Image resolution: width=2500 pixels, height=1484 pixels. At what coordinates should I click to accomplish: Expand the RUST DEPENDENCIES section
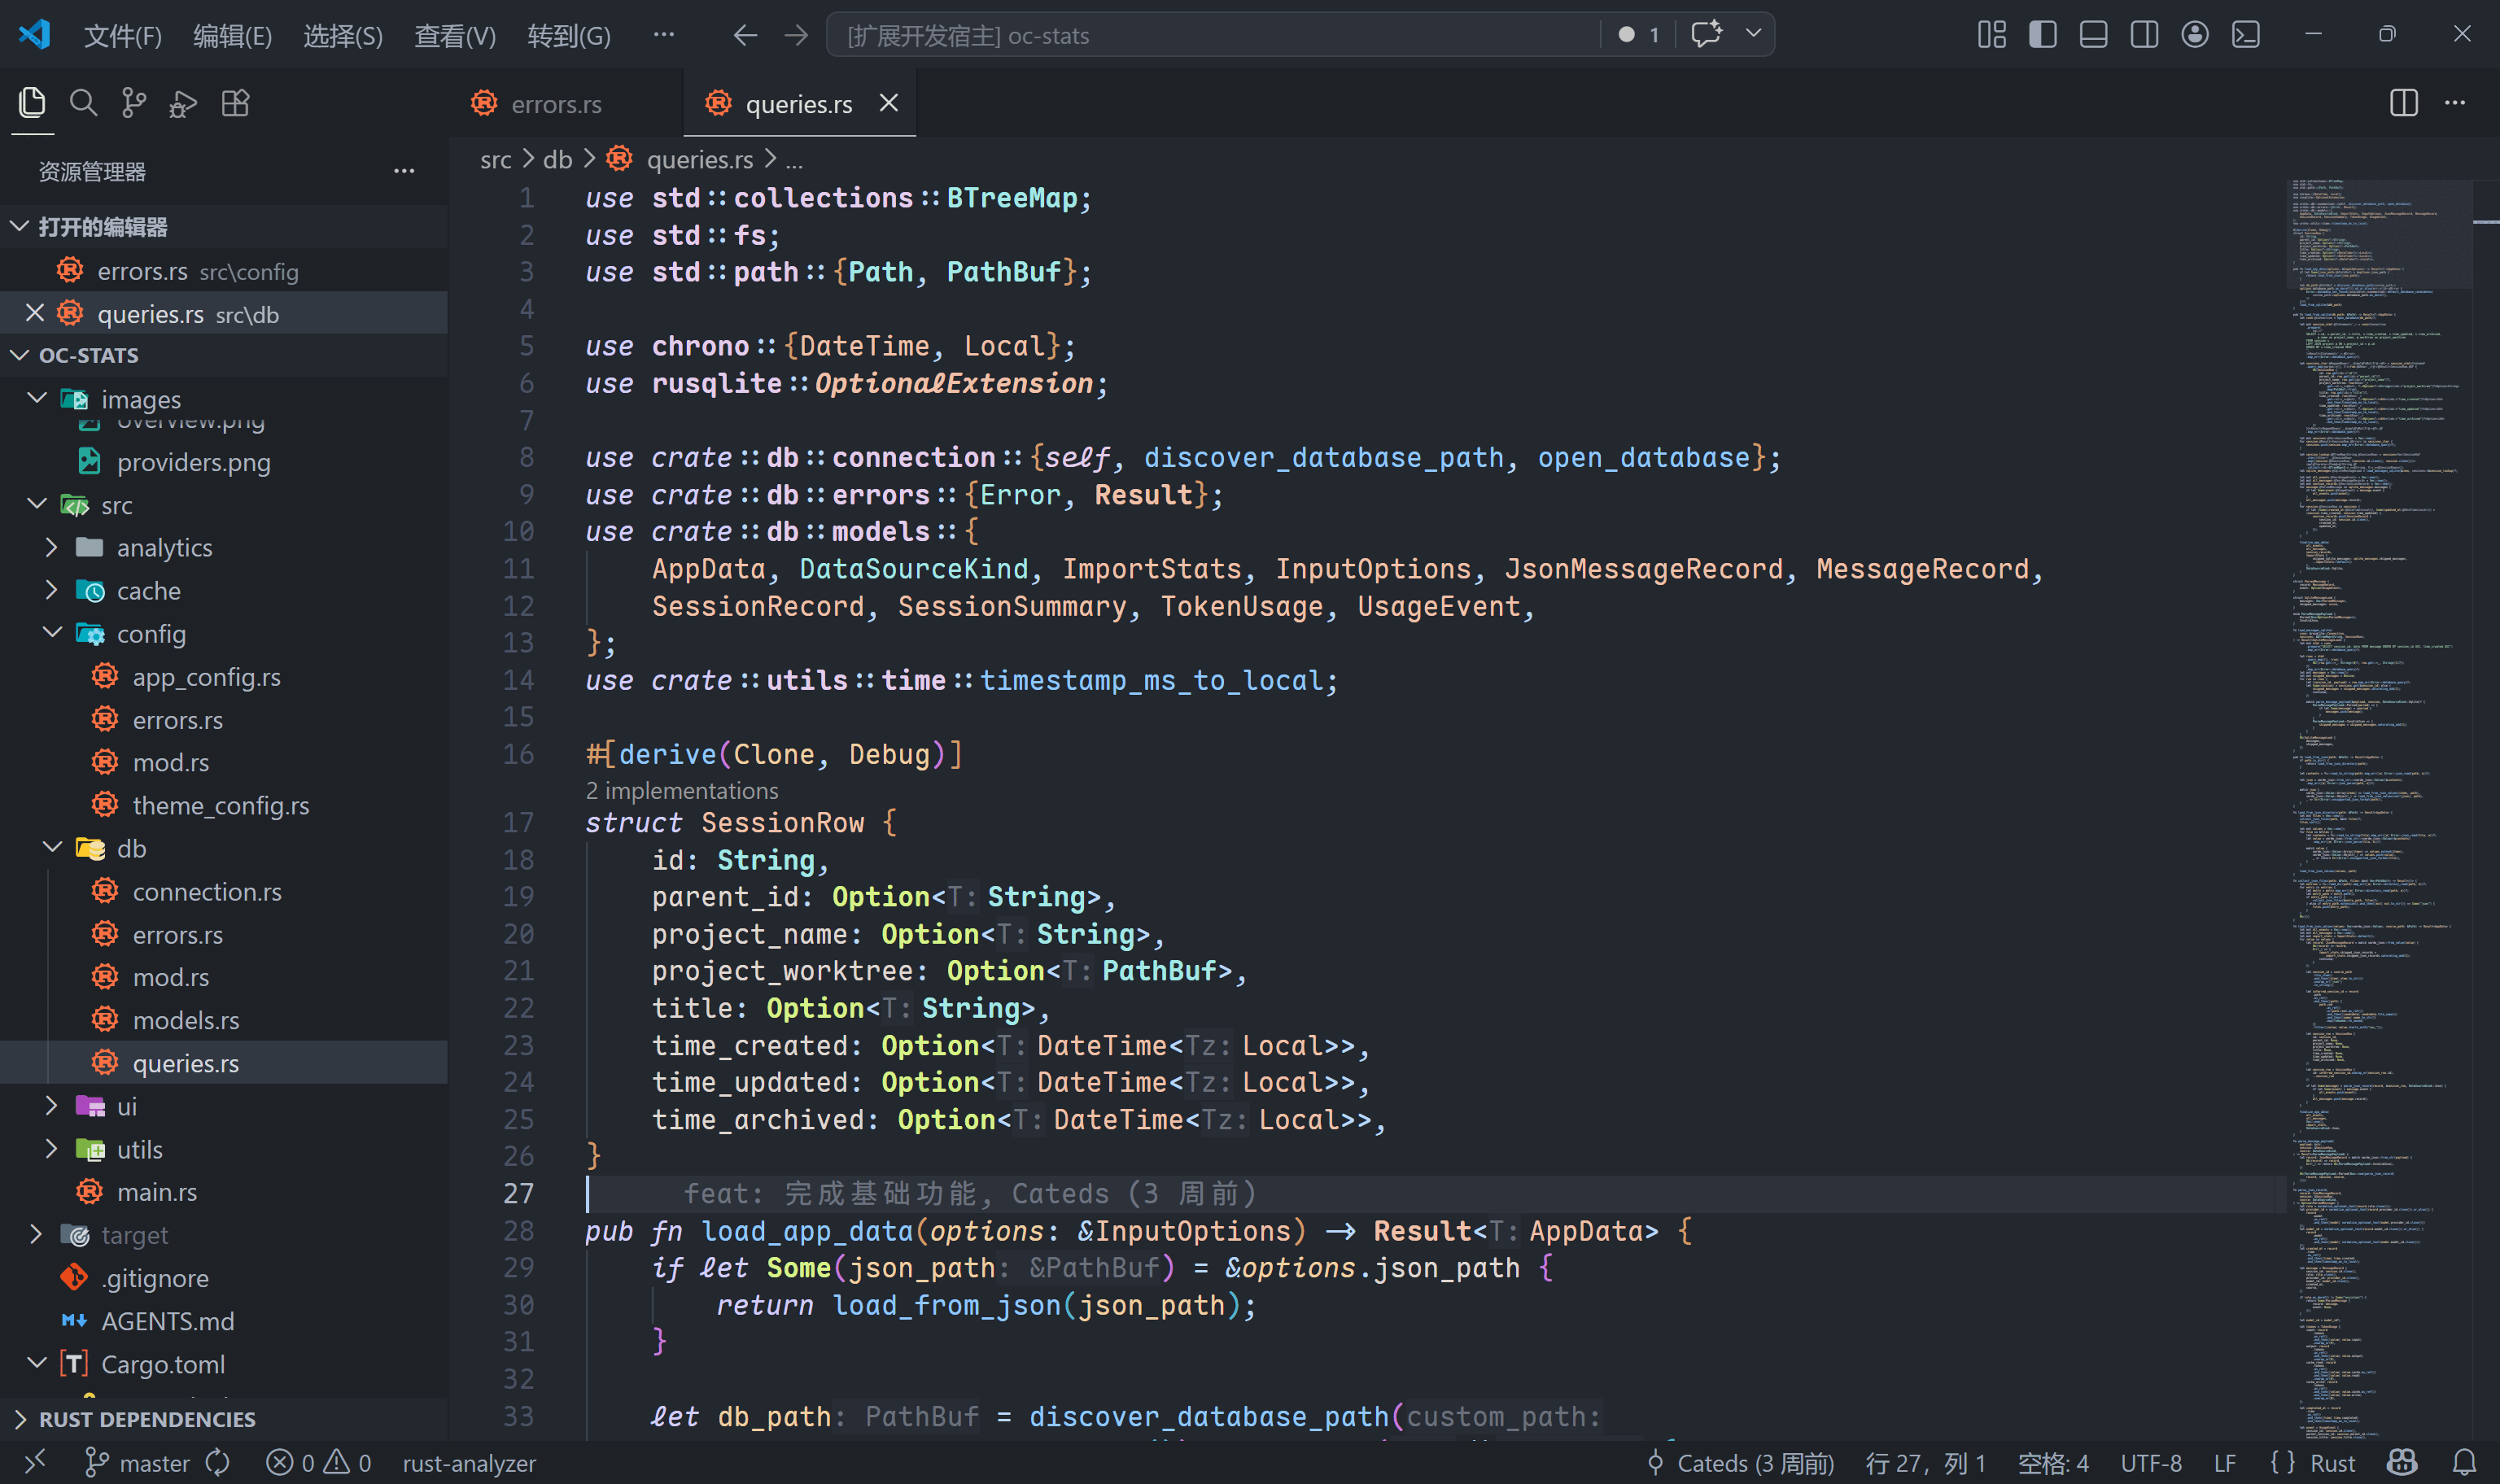(x=224, y=1418)
